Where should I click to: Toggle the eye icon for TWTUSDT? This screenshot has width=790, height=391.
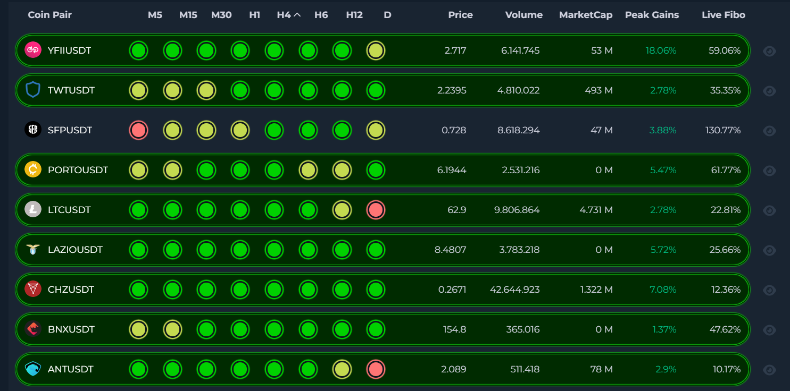(x=769, y=91)
